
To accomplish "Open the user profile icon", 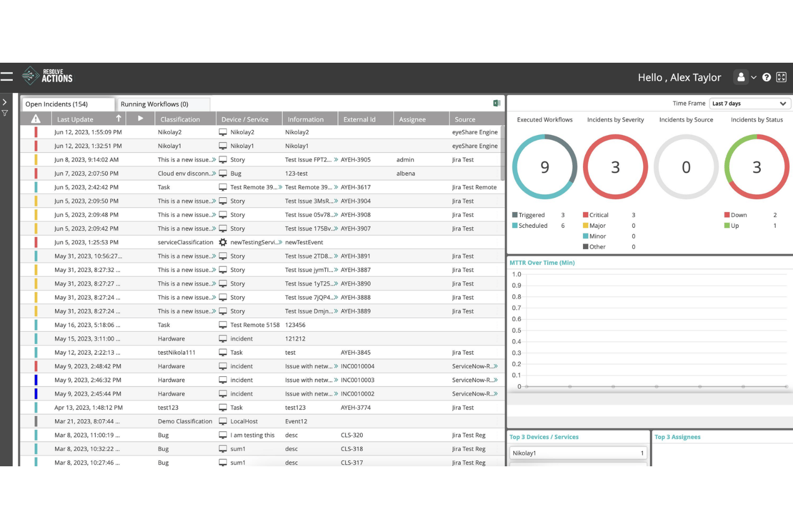I will point(741,77).
